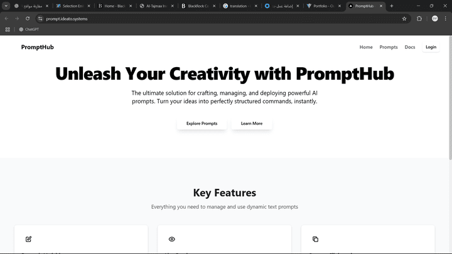452x254 pixels.
Task: Switch to the translation tab
Action: (240, 6)
